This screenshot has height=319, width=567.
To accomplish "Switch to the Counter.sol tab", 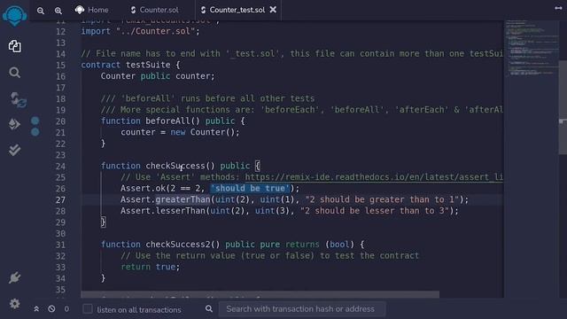I will (154, 10).
